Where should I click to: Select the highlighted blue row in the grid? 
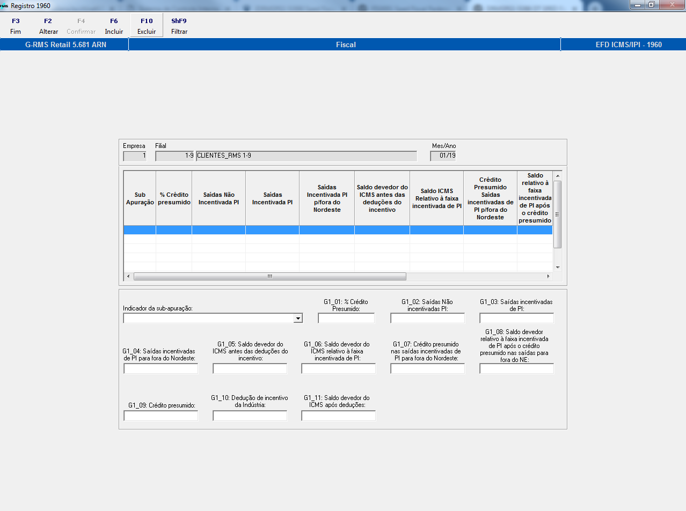click(x=338, y=230)
